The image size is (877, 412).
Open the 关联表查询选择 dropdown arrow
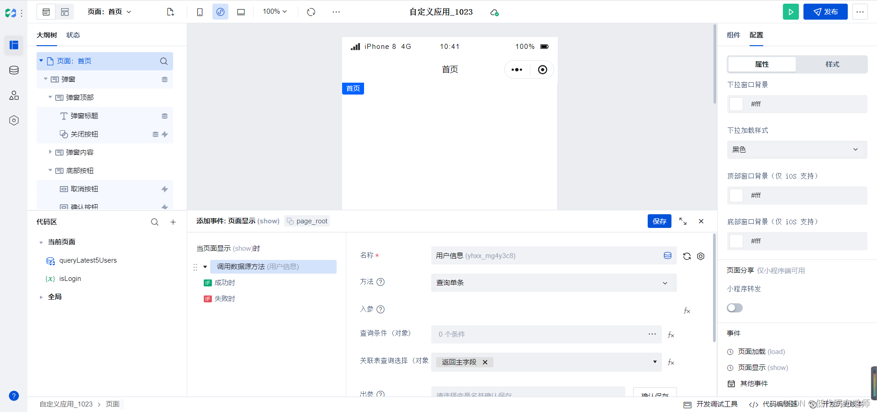pyautogui.click(x=655, y=362)
